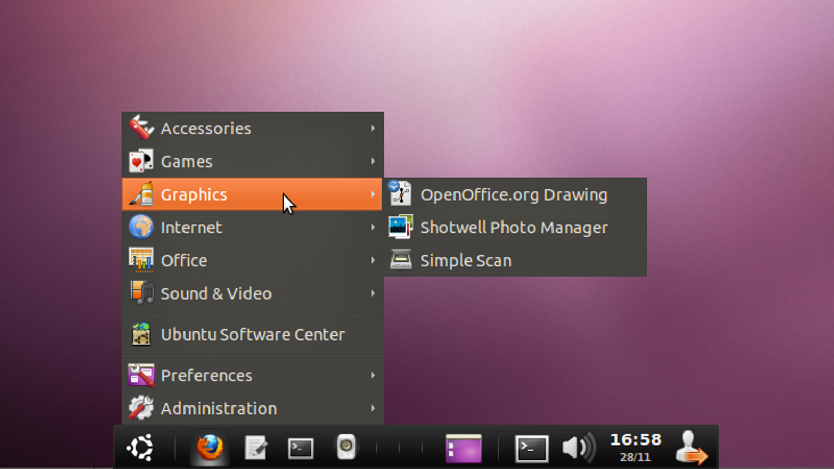Click the Ubuntu Software Center package icon

pos(141,334)
